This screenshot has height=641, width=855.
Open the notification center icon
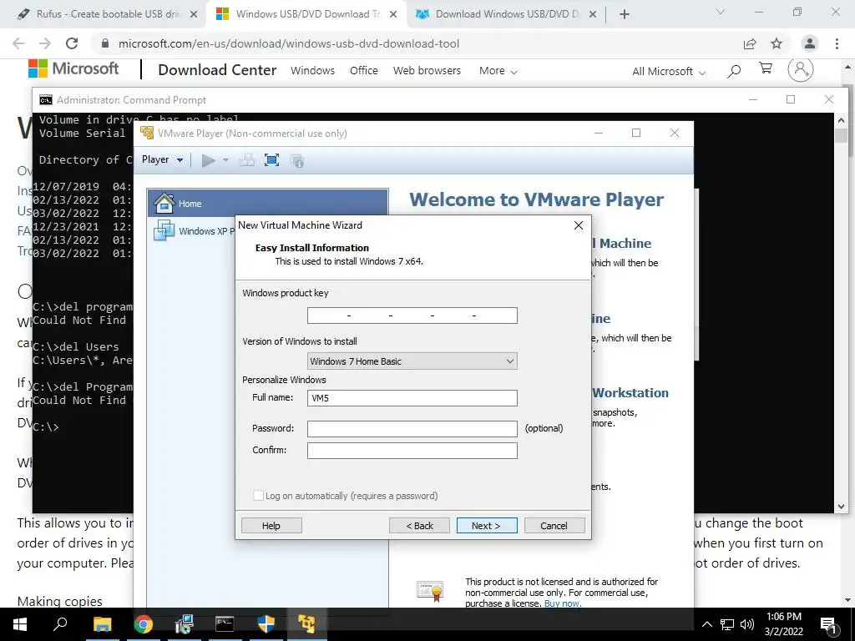828,624
